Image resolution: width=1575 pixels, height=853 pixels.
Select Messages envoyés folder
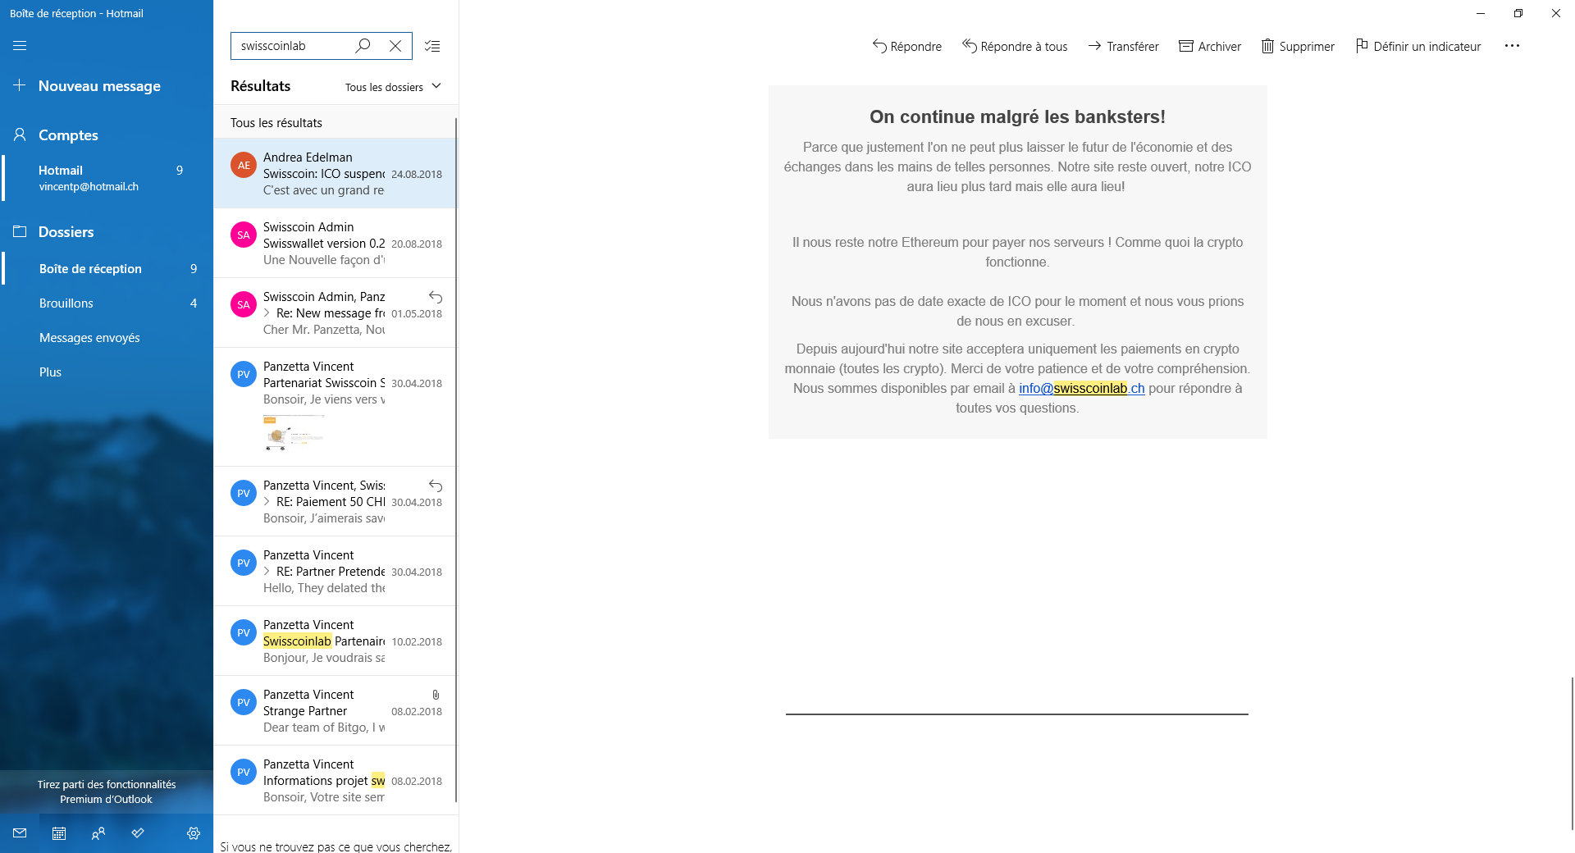89,338
